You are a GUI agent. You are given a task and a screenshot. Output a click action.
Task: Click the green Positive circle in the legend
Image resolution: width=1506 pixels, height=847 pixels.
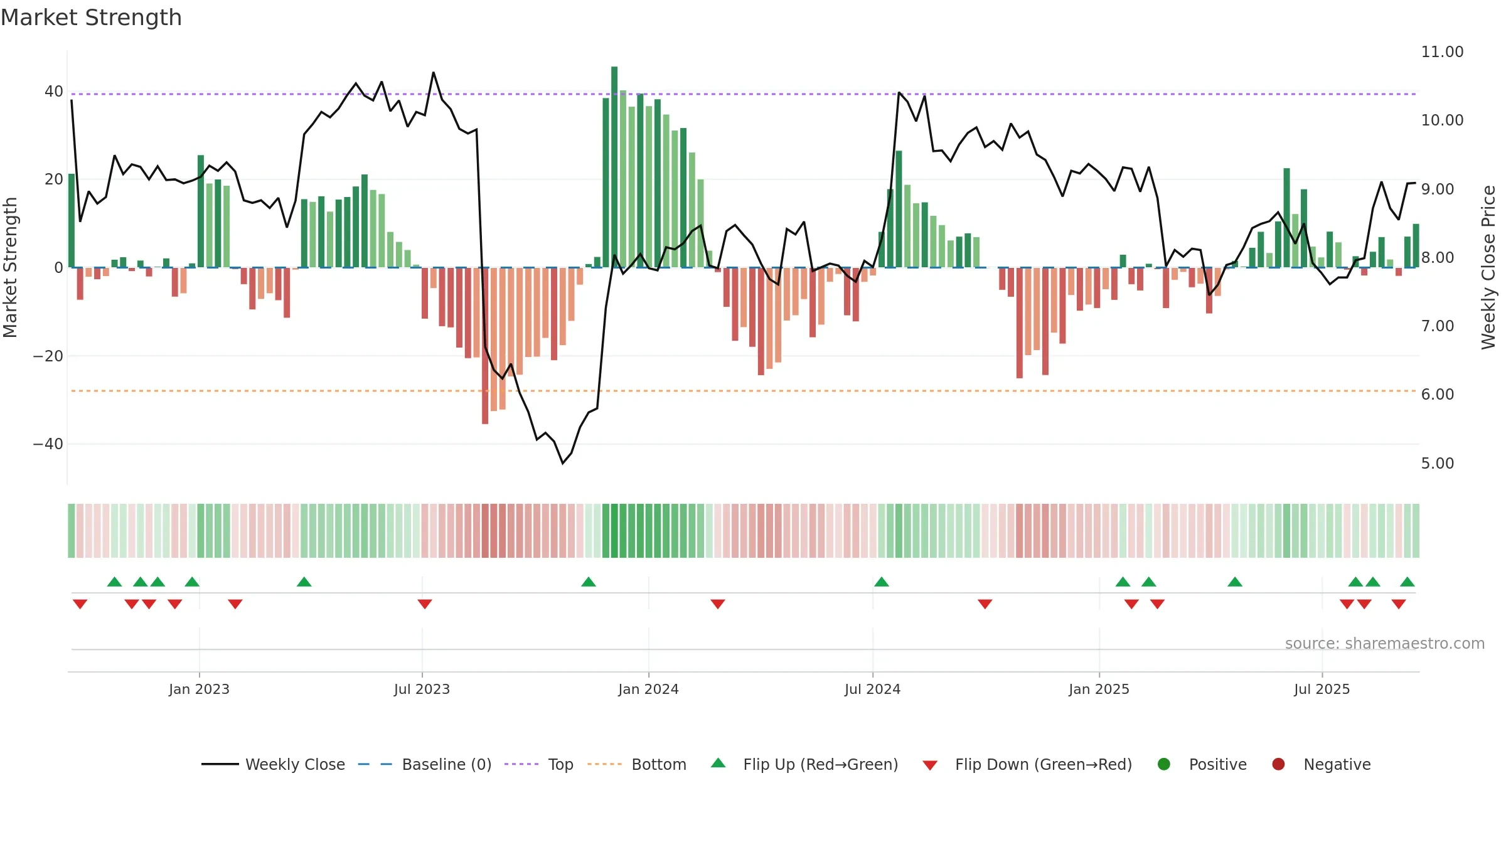[1164, 764]
